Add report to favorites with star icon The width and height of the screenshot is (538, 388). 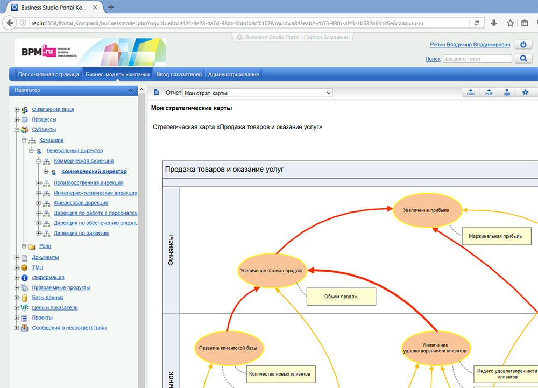[525, 93]
